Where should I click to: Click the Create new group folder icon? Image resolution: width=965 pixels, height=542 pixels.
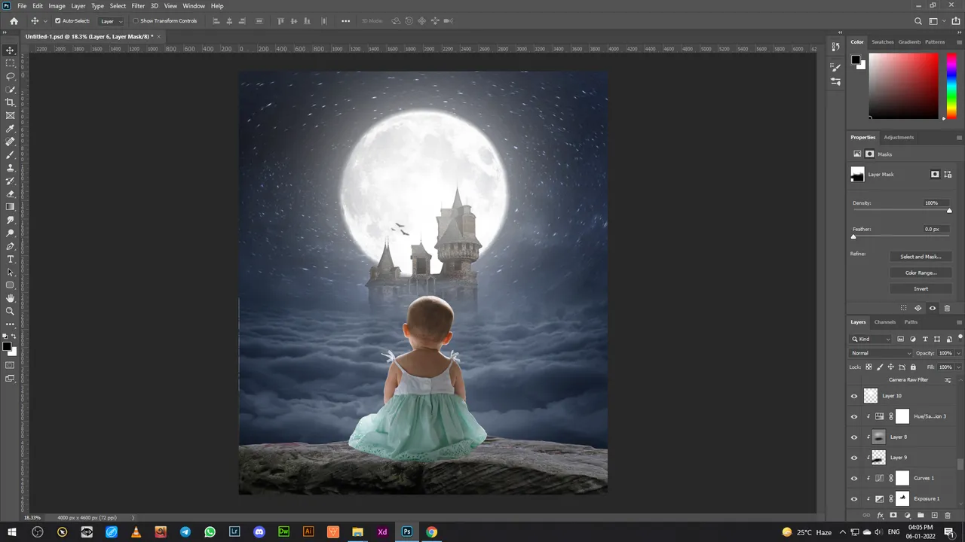point(921,515)
